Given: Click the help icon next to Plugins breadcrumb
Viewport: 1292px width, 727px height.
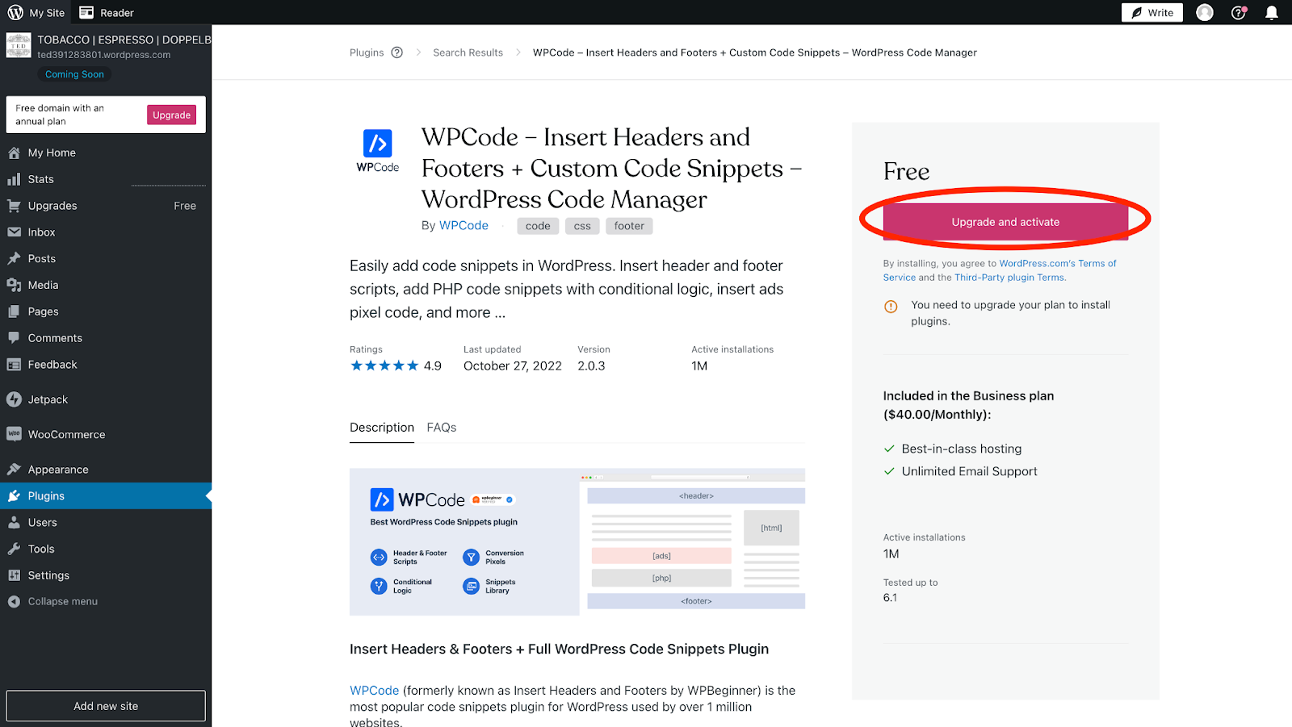Looking at the screenshot, I should pyautogui.click(x=396, y=52).
